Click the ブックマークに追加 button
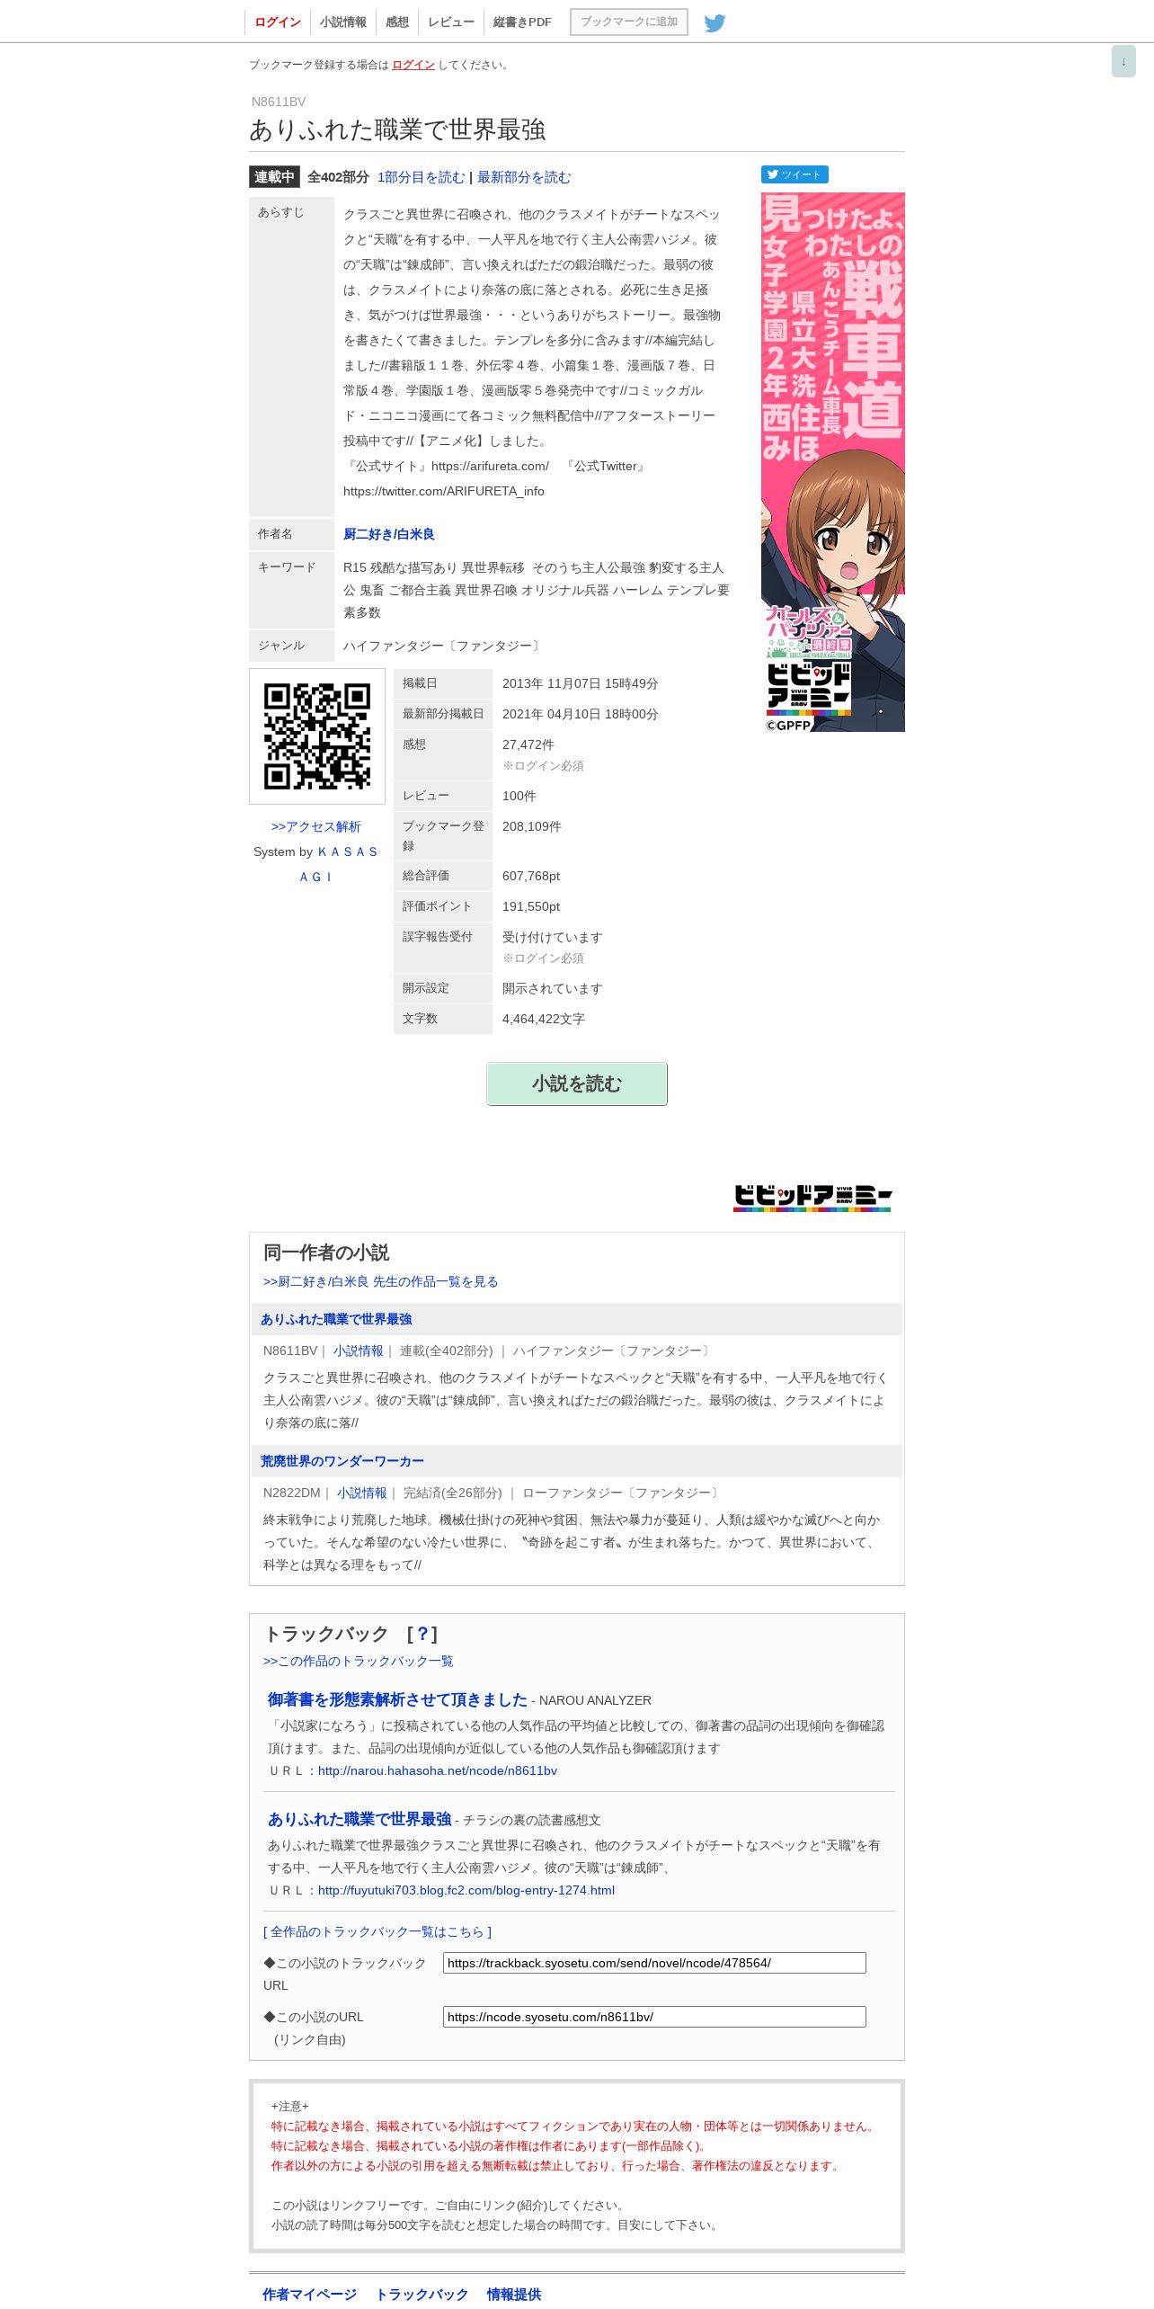The image size is (1154, 2309). (x=629, y=22)
